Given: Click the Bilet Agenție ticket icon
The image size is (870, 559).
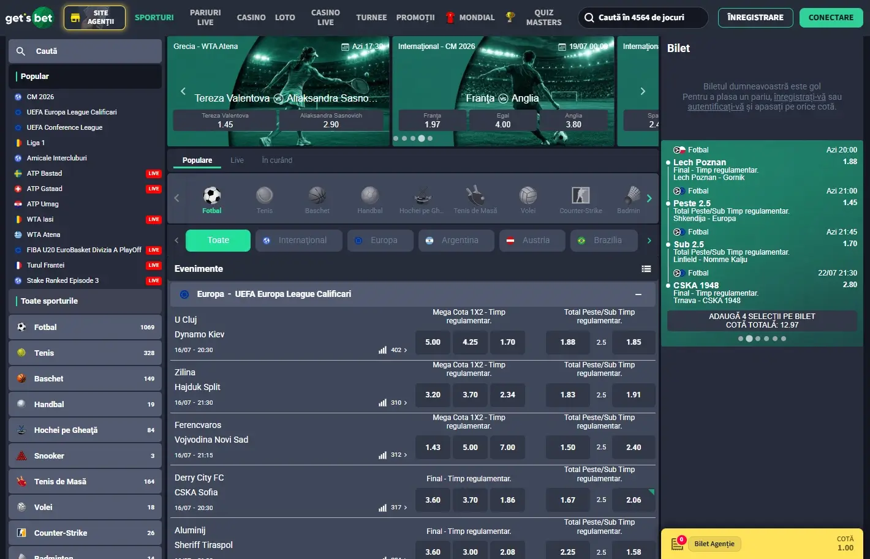Looking at the screenshot, I should click(678, 543).
